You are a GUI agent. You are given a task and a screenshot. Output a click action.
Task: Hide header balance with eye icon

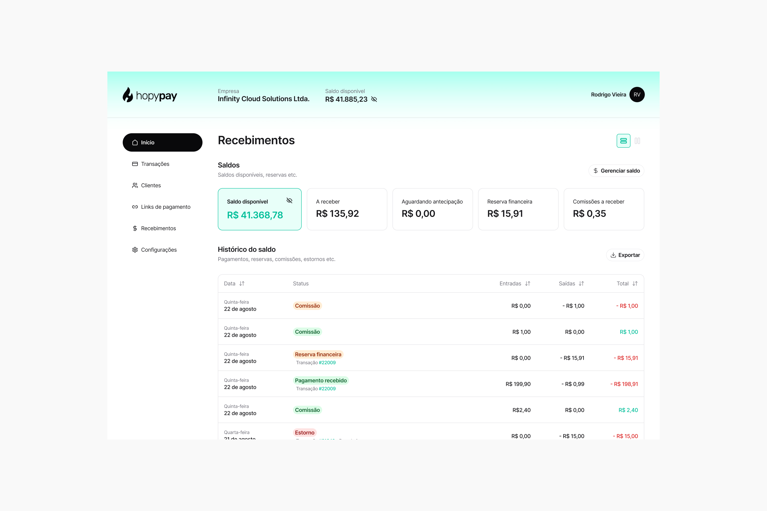pyautogui.click(x=374, y=99)
